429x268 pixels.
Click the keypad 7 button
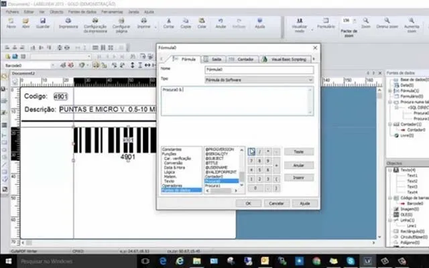(x=251, y=161)
